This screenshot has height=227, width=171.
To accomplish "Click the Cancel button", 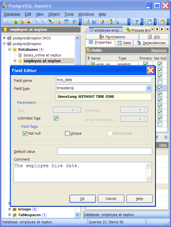I will (x=111, y=199).
